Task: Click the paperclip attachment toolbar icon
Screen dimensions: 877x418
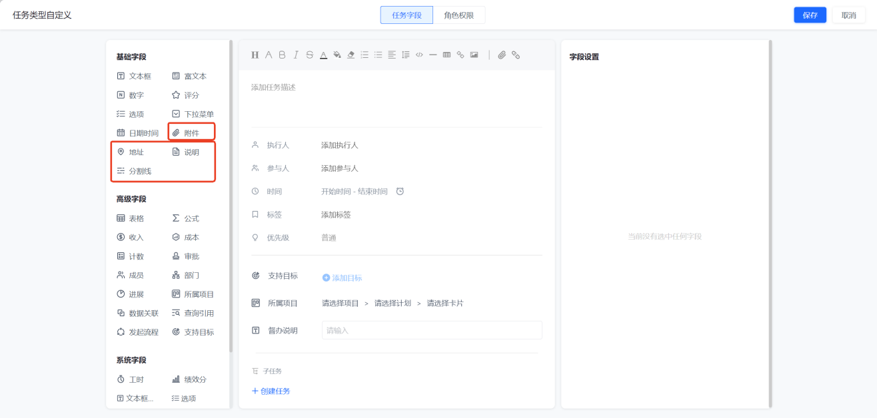Action: (x=502, y=55)
